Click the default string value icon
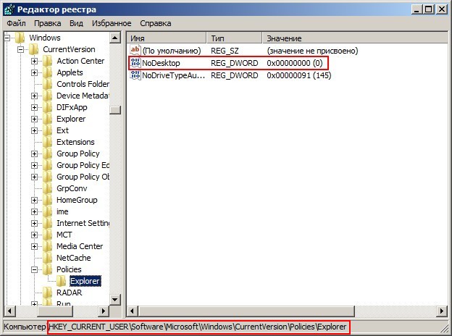 135,51
